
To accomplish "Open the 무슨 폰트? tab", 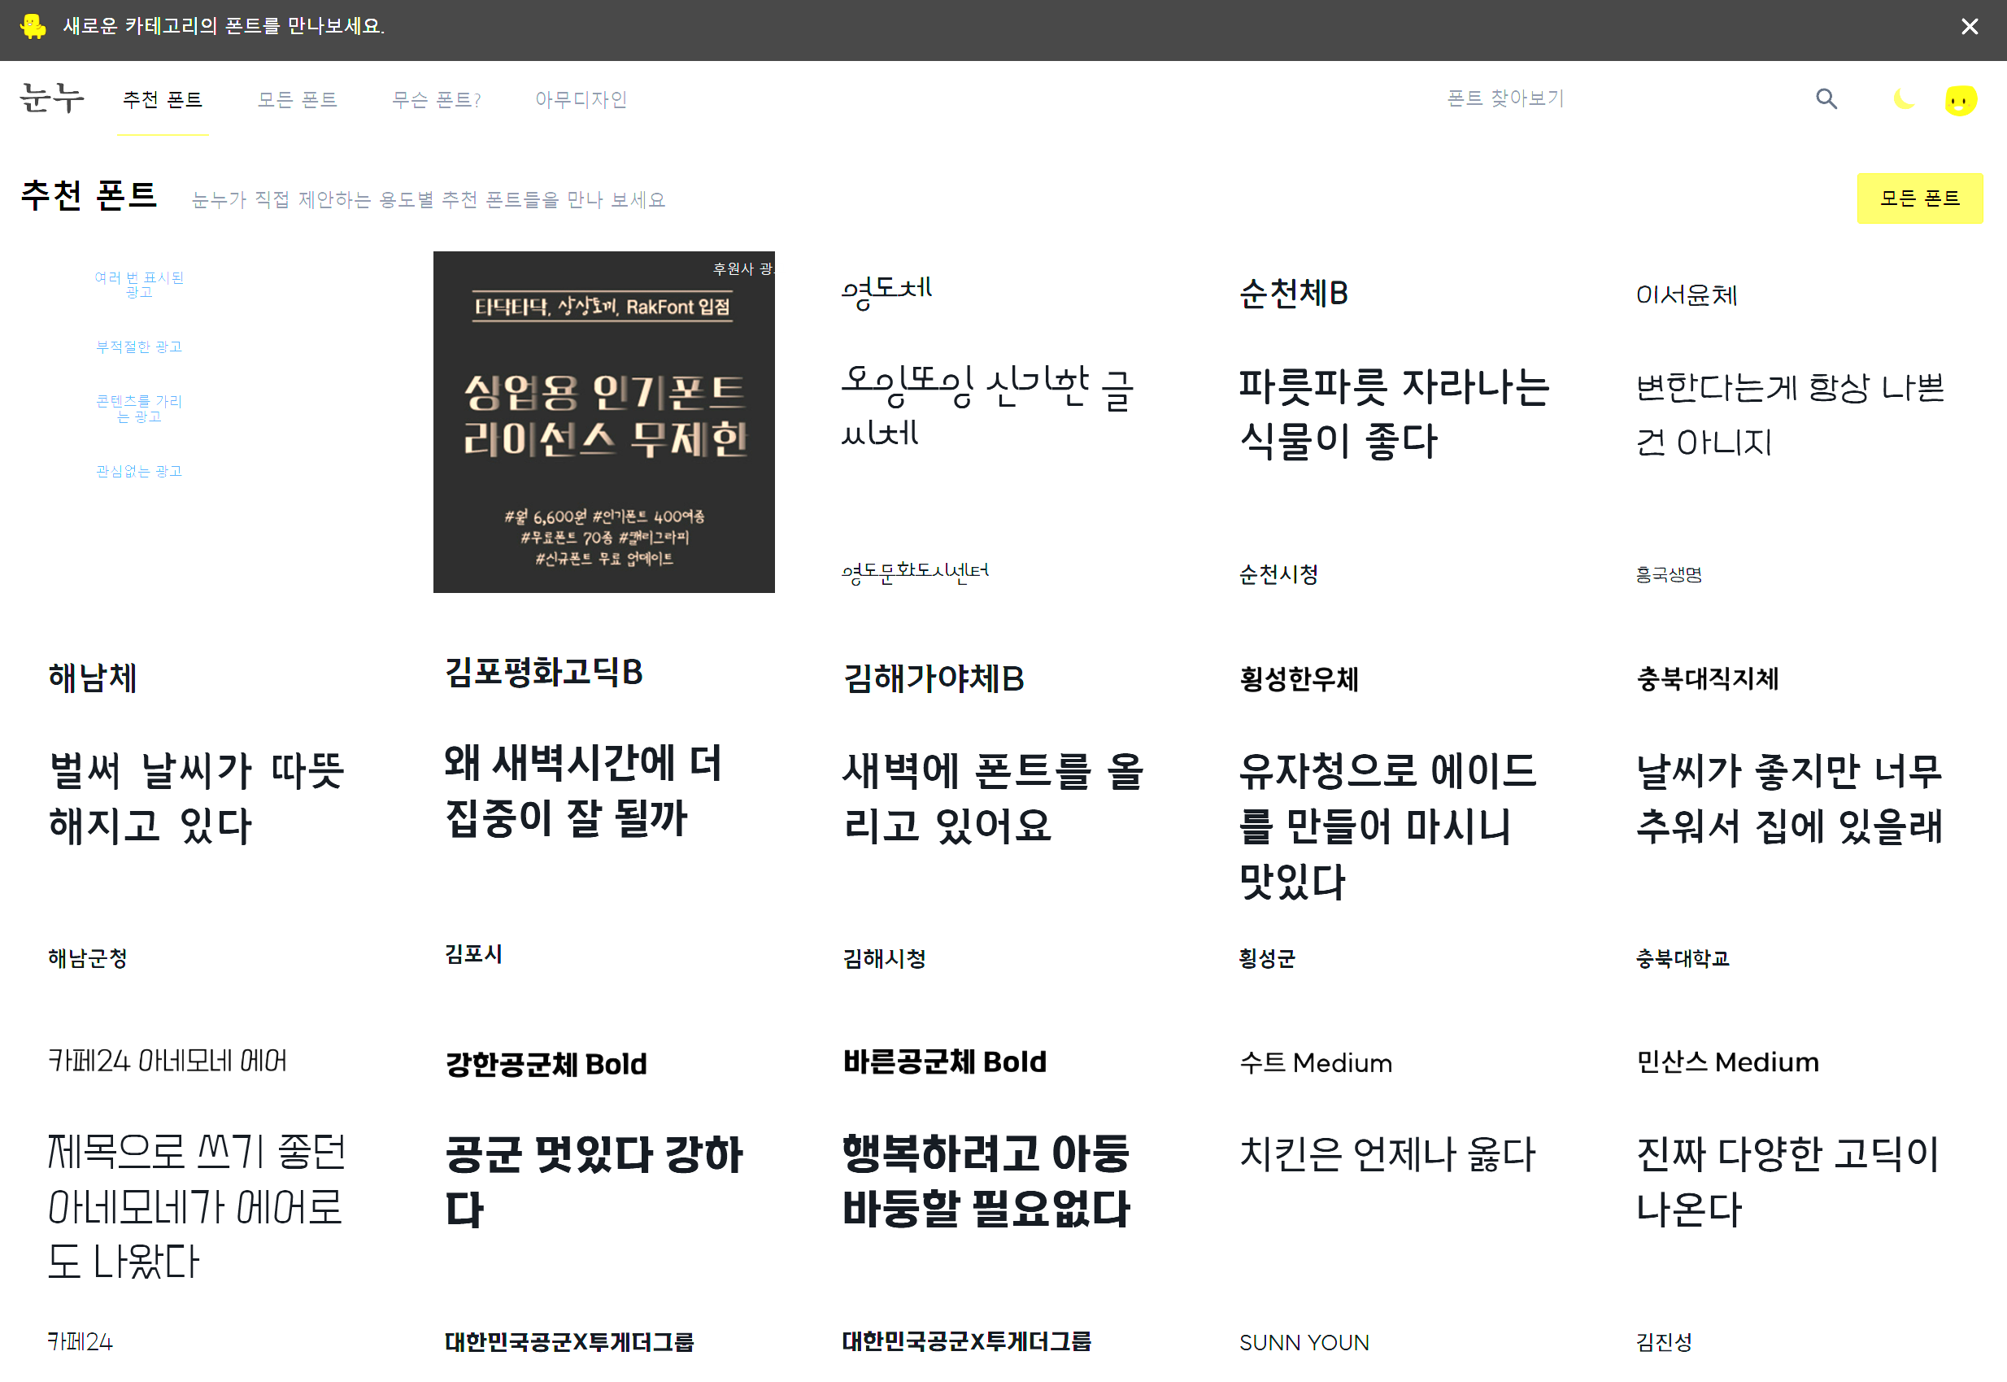I will point(435,99).
